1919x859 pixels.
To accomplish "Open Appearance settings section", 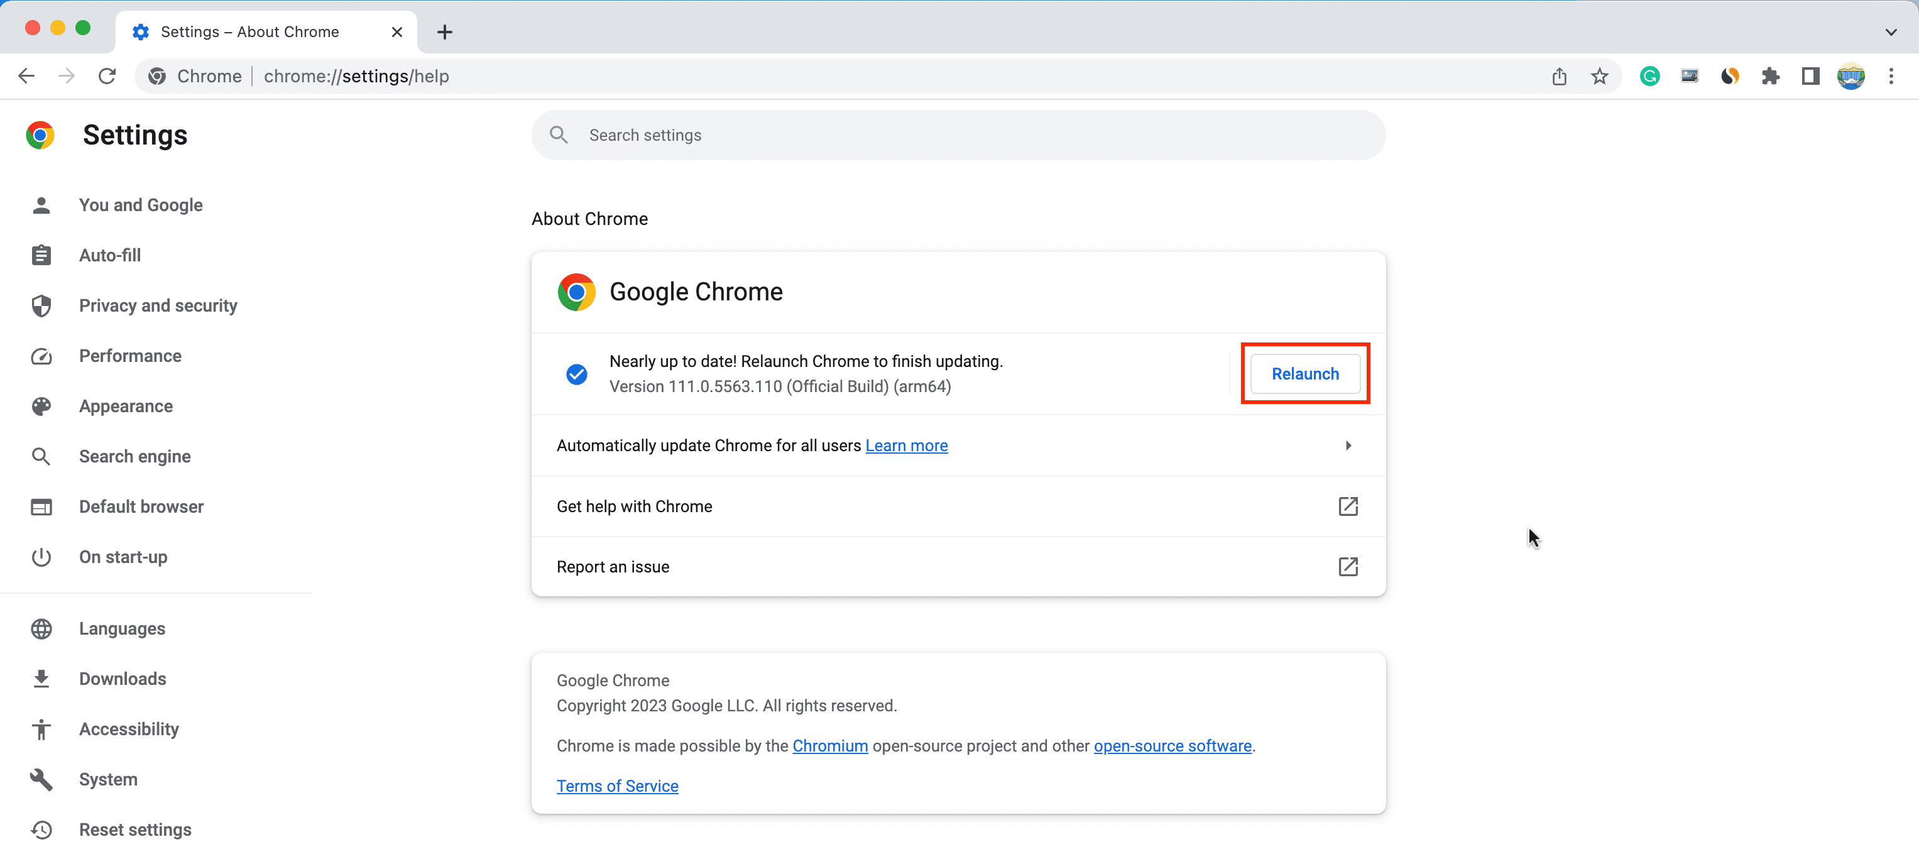I will pyautogui.click(x=125, y=407).
